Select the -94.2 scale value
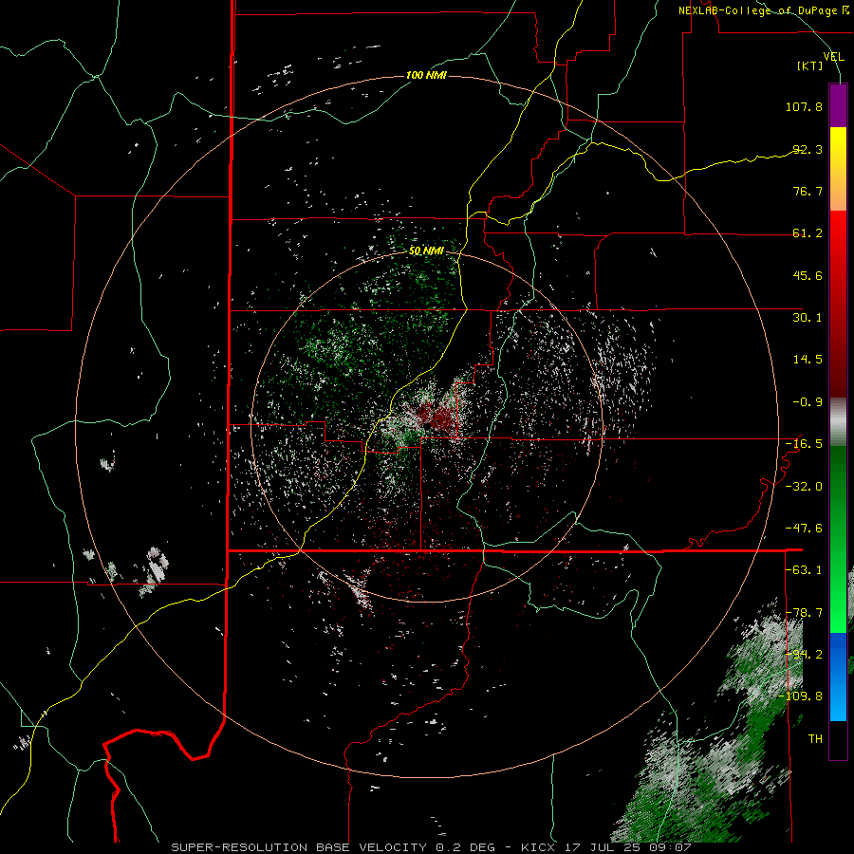Viewport: 854px width, 854px height. pos(804,655)
